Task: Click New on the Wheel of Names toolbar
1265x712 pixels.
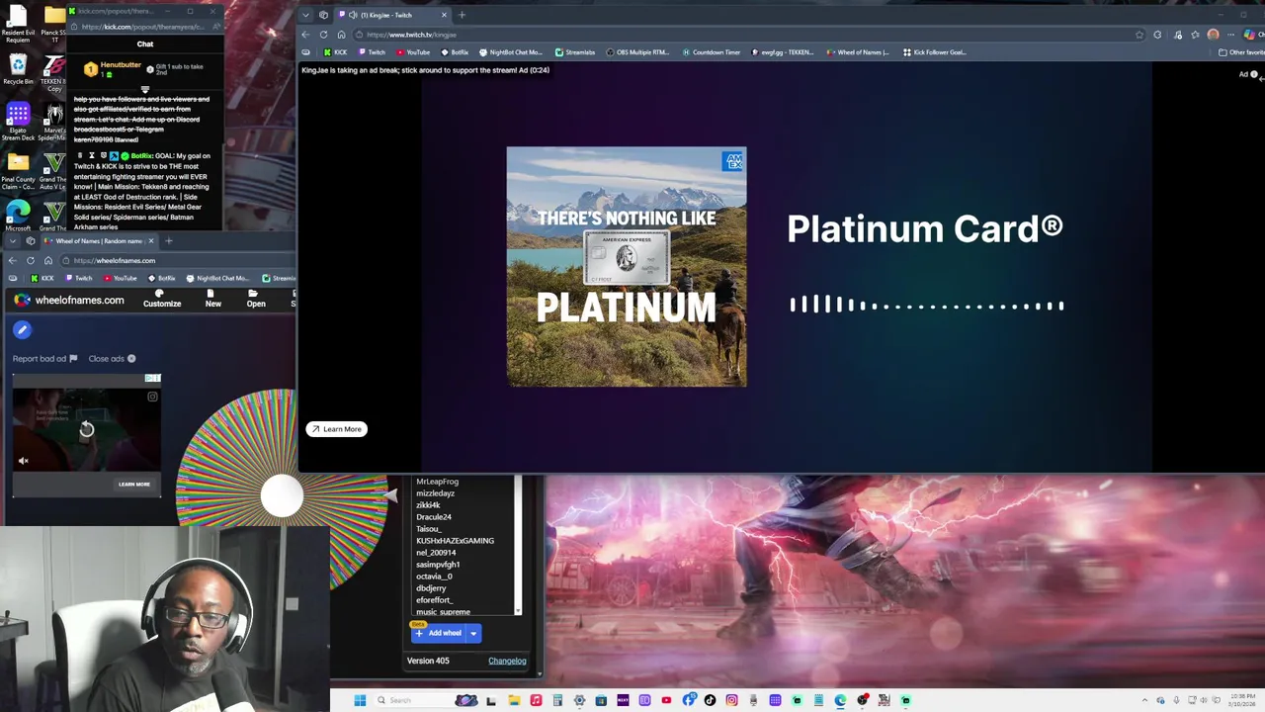Action: tap(212, 299)
